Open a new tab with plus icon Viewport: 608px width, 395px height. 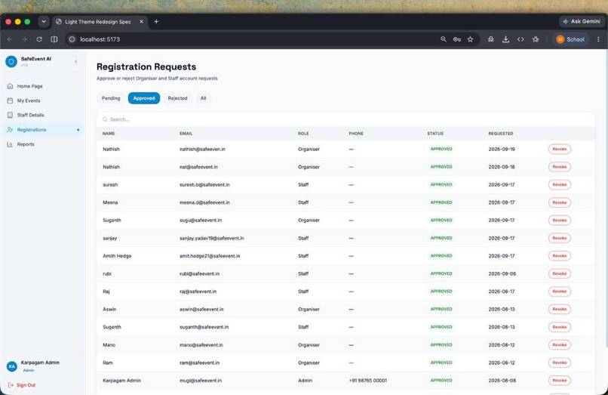(x=156, y=22)
